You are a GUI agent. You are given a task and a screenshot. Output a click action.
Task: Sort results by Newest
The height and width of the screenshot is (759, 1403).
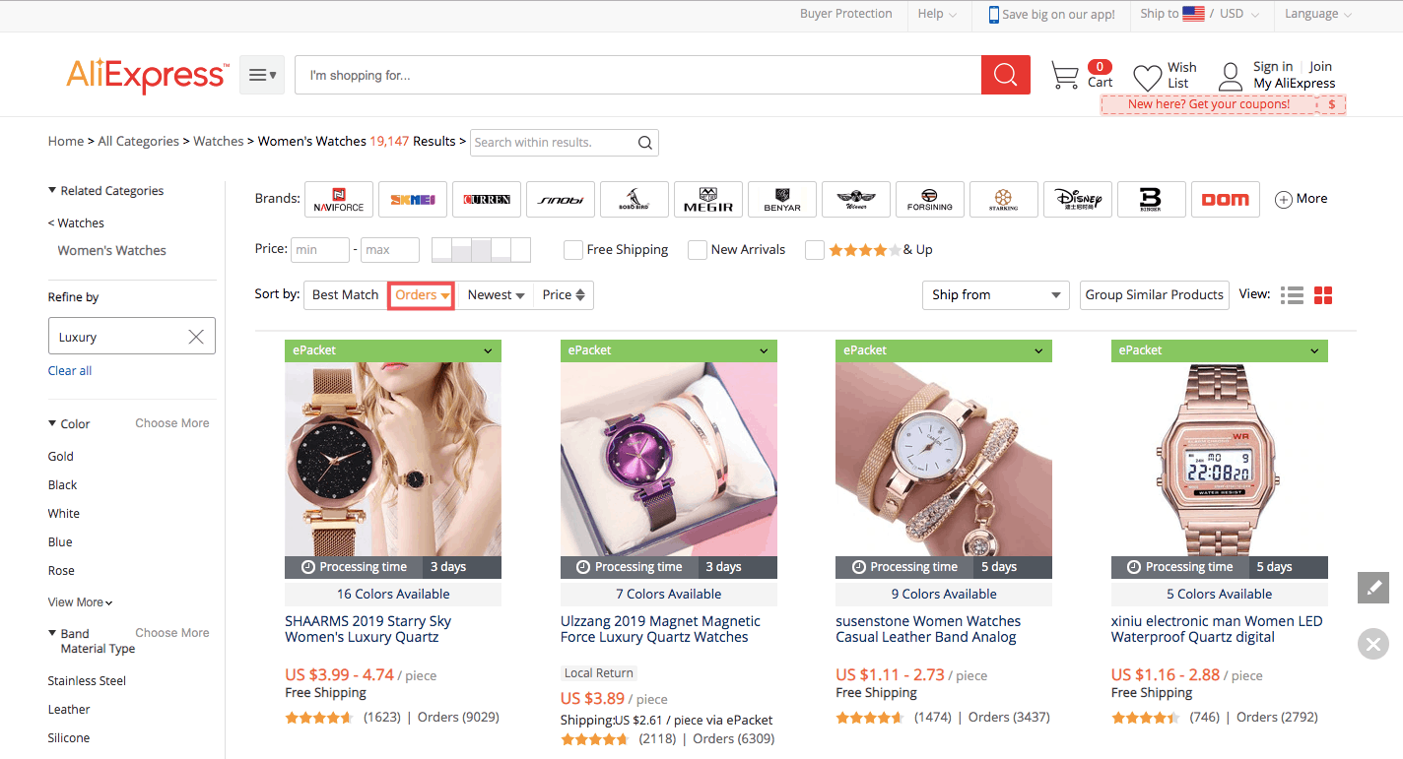pos(496,295)
